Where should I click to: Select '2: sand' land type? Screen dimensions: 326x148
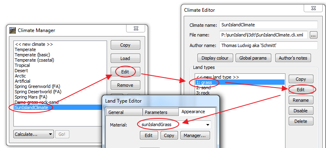pos(240,88)
